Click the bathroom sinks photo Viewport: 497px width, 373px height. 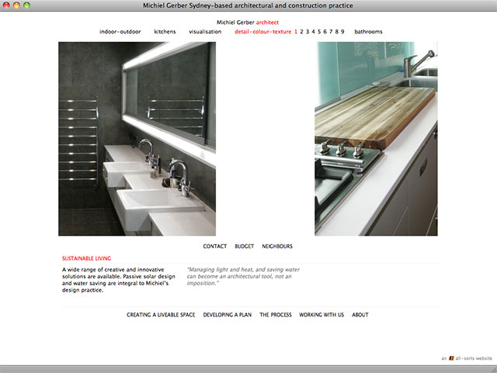[x=137, y=139]
